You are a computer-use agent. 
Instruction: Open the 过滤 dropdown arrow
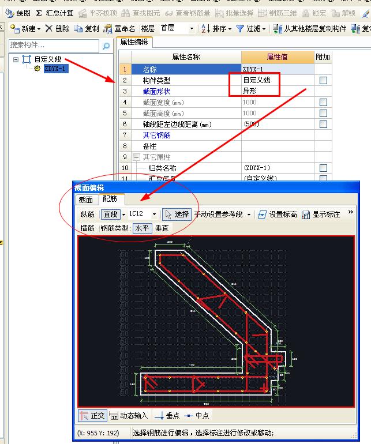coord(264,29)
